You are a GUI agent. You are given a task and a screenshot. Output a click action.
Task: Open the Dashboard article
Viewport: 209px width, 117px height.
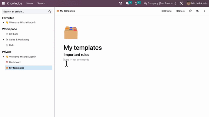[15, 62]
